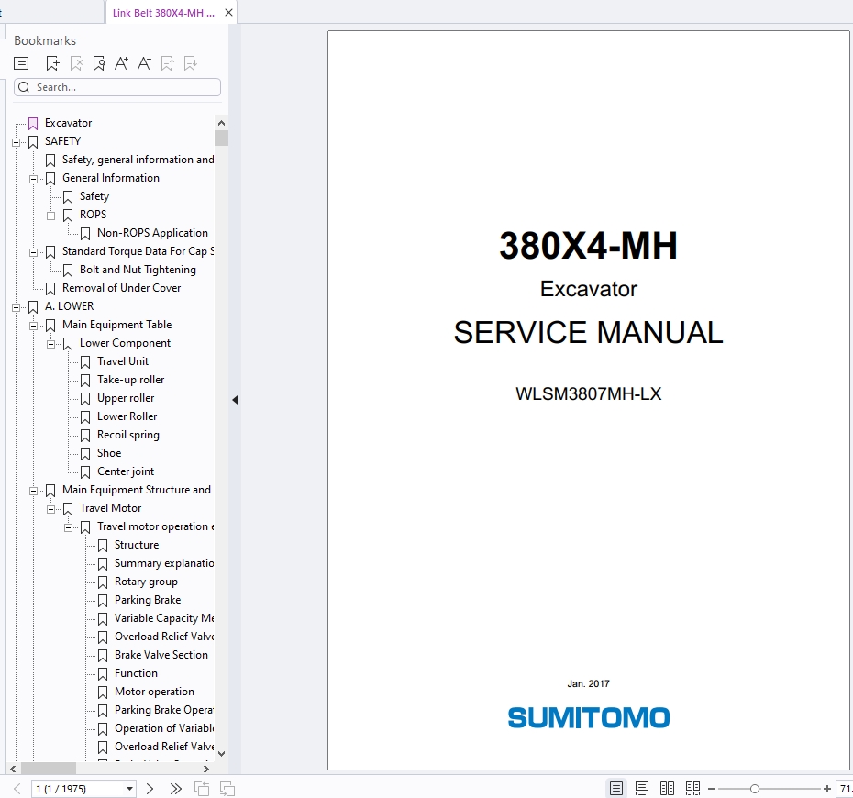Open the Structure bookmark
853x798 pixels.
pos(137,545)
